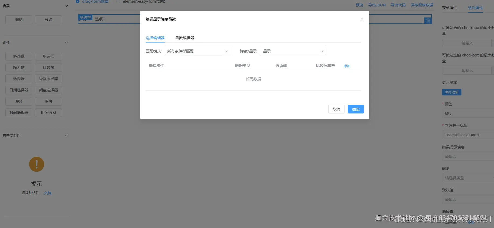
Task: Open the 隐藏/显示 dropdown
Action: pyautogui.click(x=293, y=51)
